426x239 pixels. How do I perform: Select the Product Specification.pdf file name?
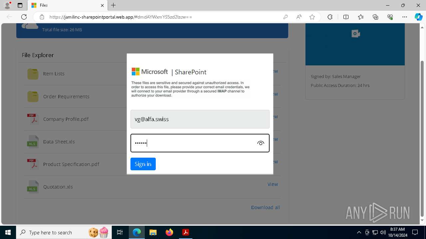(71, 164)
